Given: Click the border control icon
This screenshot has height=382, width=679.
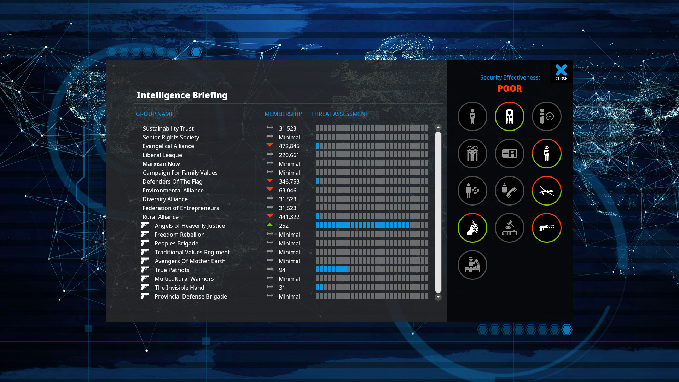Looking at the screenshot, I should (472, 265).
